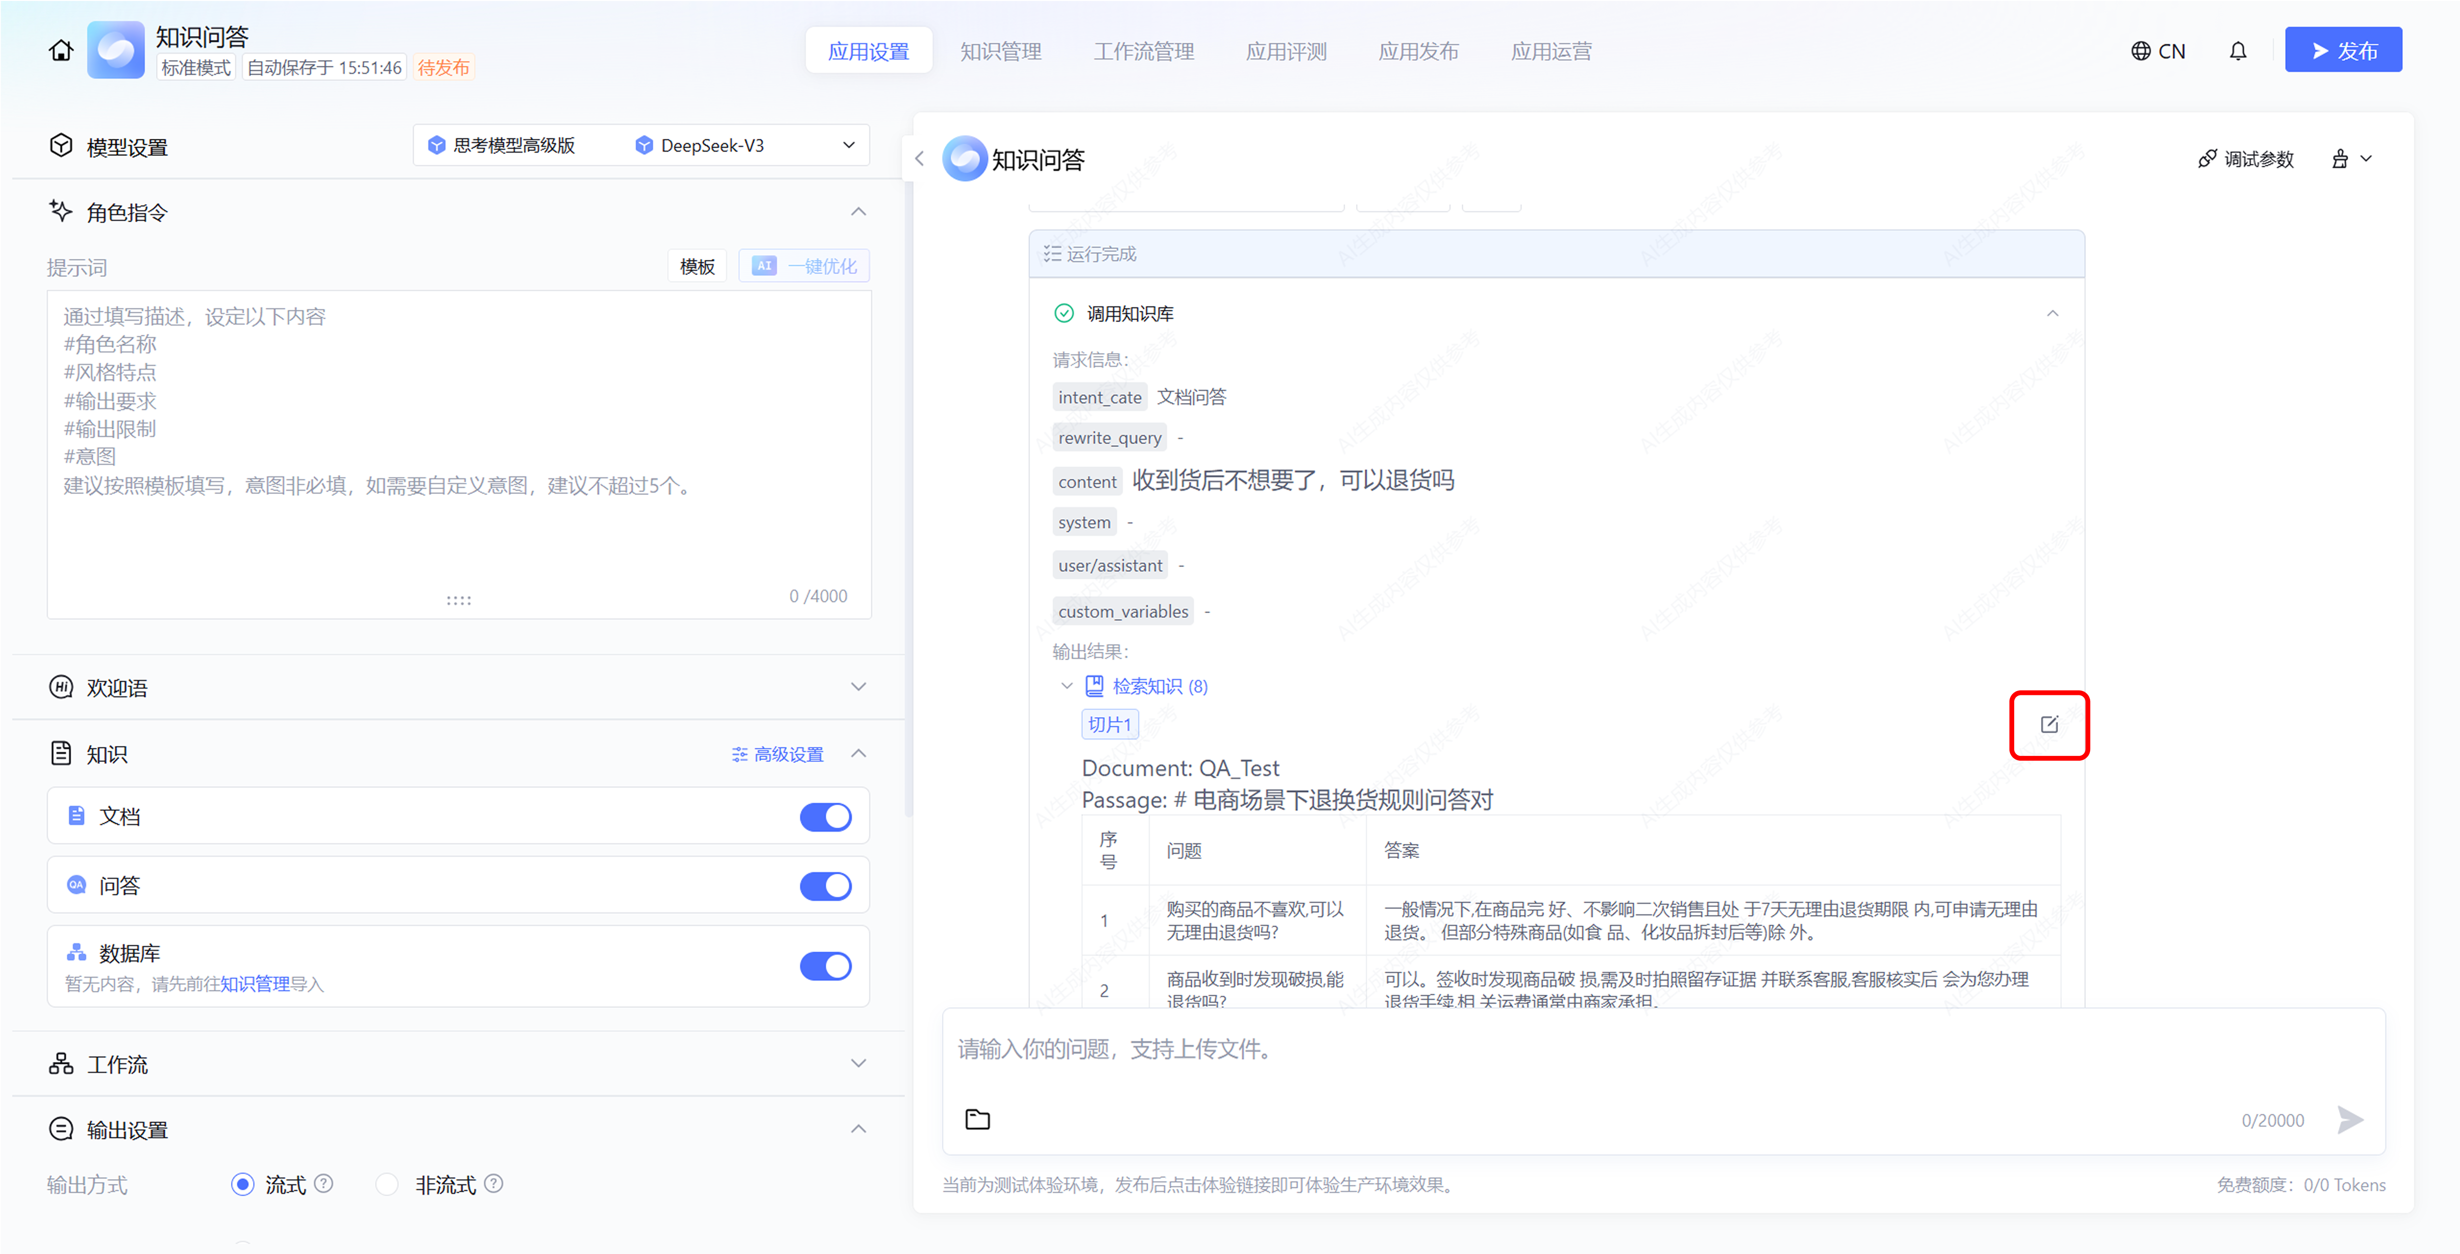Toggle the 问答 knowledge switch

click(825, 885)
